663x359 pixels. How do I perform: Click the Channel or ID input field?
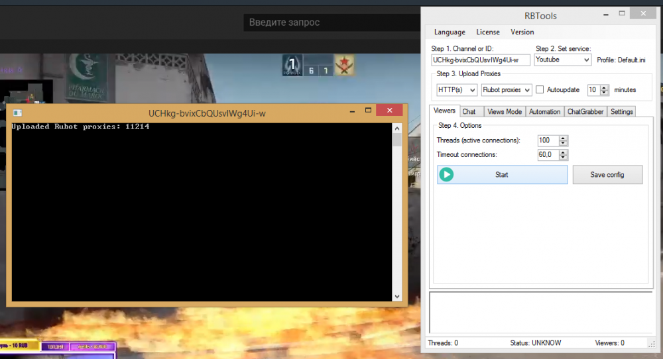pos(480,60)
